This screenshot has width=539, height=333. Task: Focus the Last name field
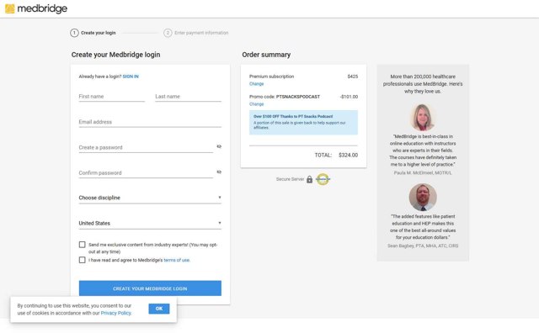188,97
